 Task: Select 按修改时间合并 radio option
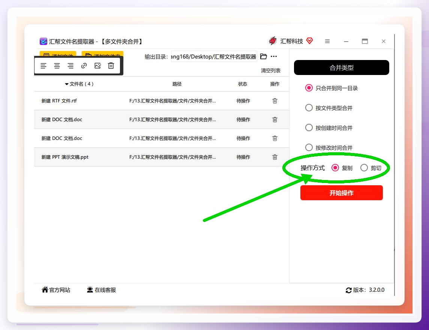coord(309,147)
